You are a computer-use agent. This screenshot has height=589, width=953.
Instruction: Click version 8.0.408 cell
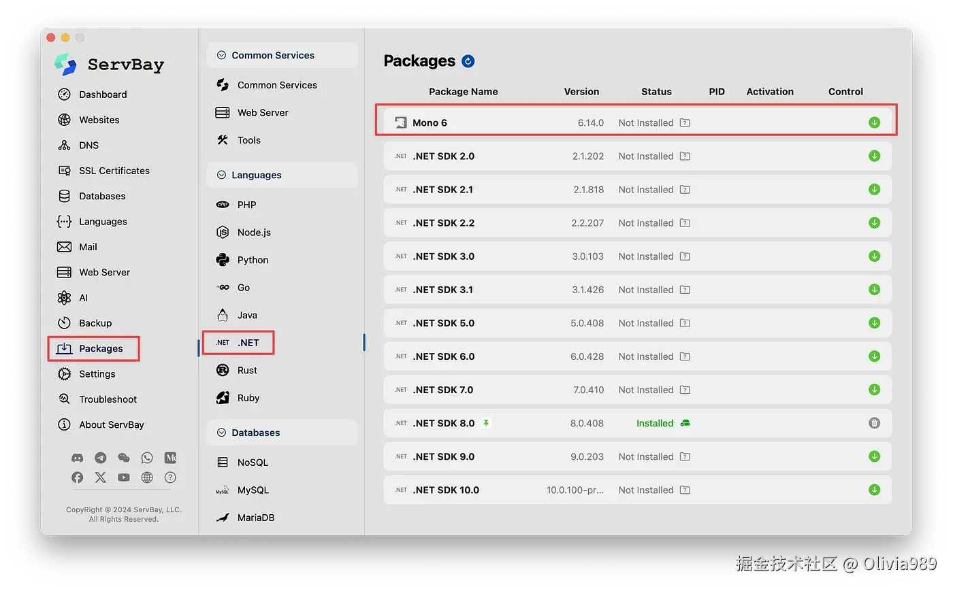pyautogui.click(x=587, y=423)
